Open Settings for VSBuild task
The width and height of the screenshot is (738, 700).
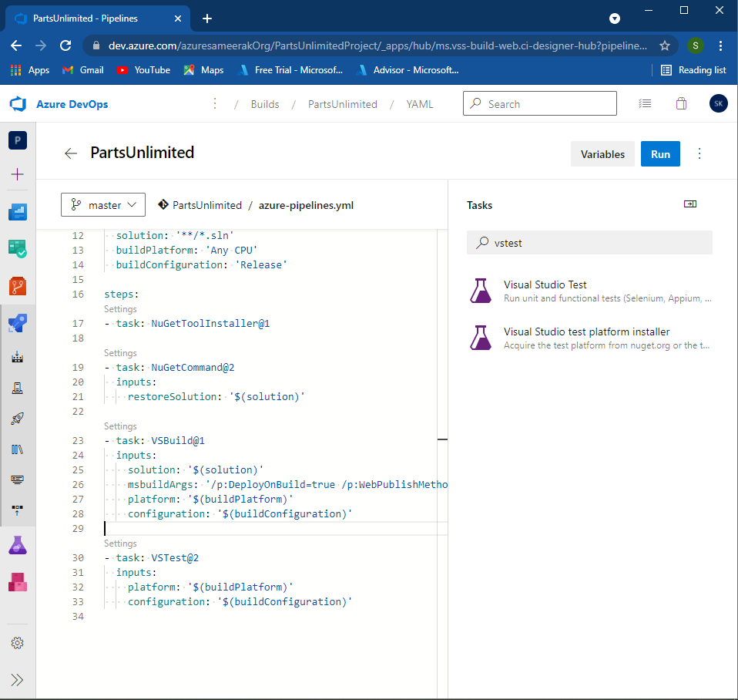point(120,426)
